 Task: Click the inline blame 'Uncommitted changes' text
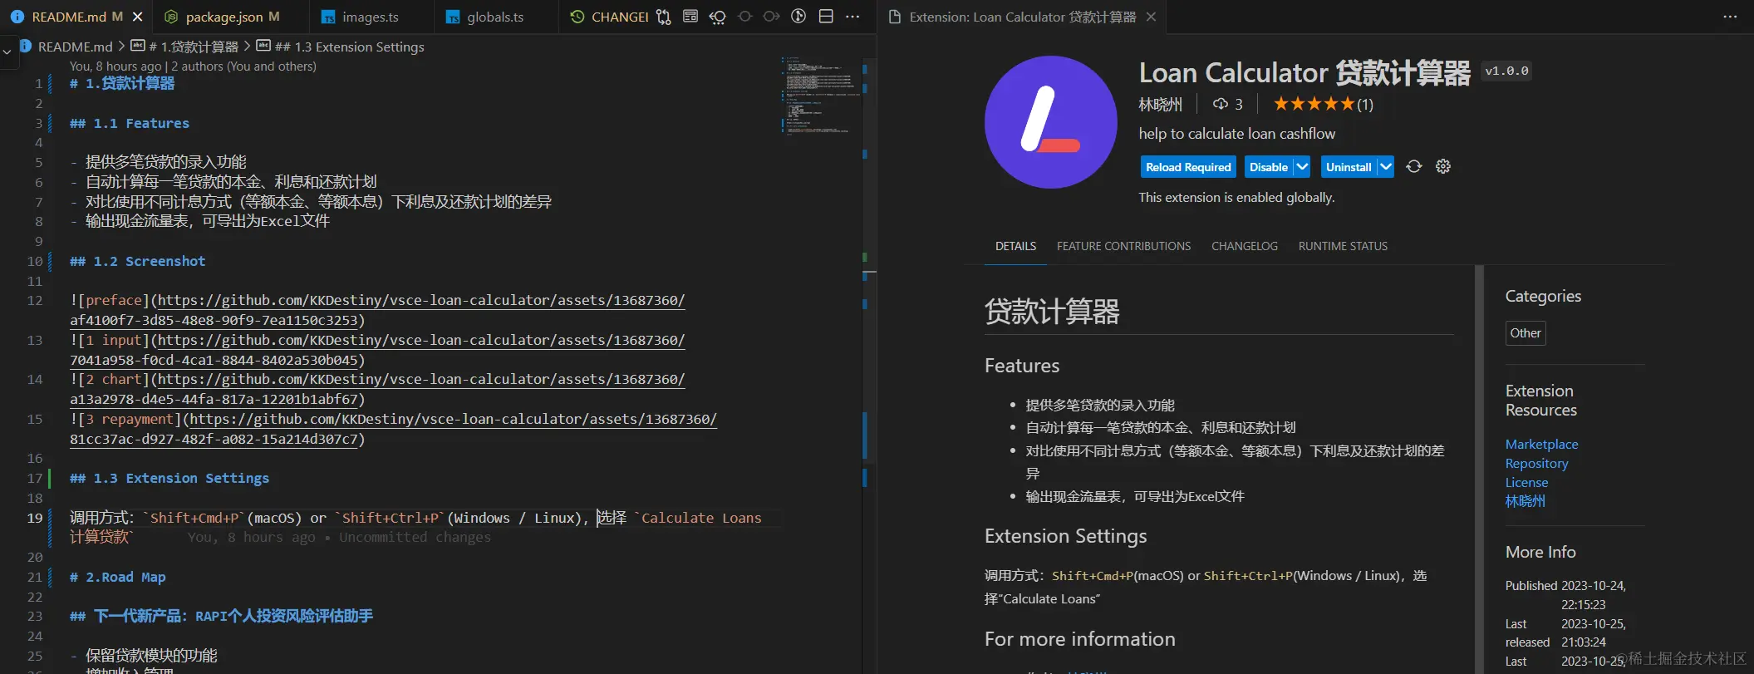click(x=415, y=538)
